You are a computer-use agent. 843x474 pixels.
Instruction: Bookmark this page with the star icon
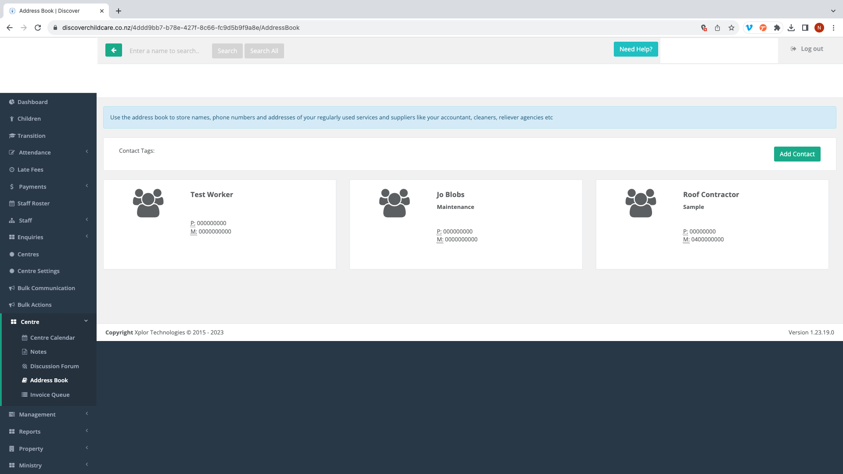pos(731,28)
